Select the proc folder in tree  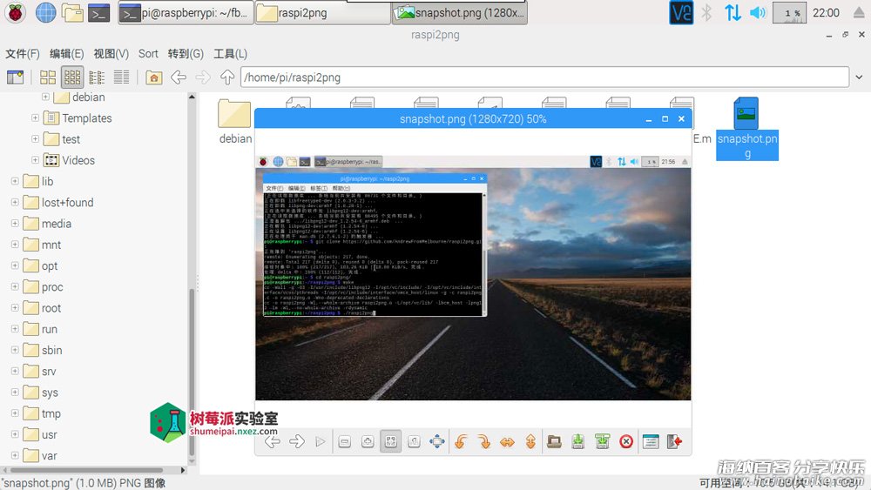click(x=52, y=287)
